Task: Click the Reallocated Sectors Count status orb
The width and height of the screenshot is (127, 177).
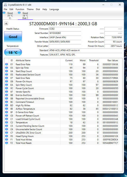Action: (x=7, y=74)
